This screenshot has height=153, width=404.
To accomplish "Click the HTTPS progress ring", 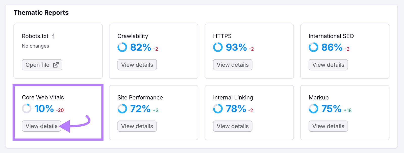I will click(217, 47).
